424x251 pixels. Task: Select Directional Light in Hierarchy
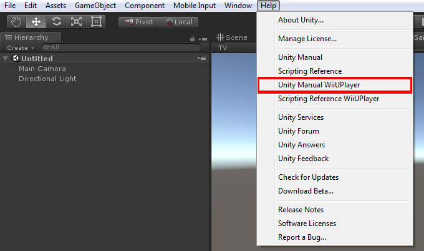[47, 79]
